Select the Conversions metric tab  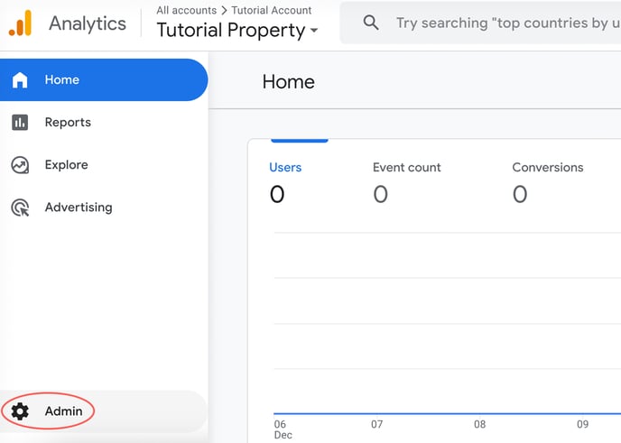coord(548,182)
